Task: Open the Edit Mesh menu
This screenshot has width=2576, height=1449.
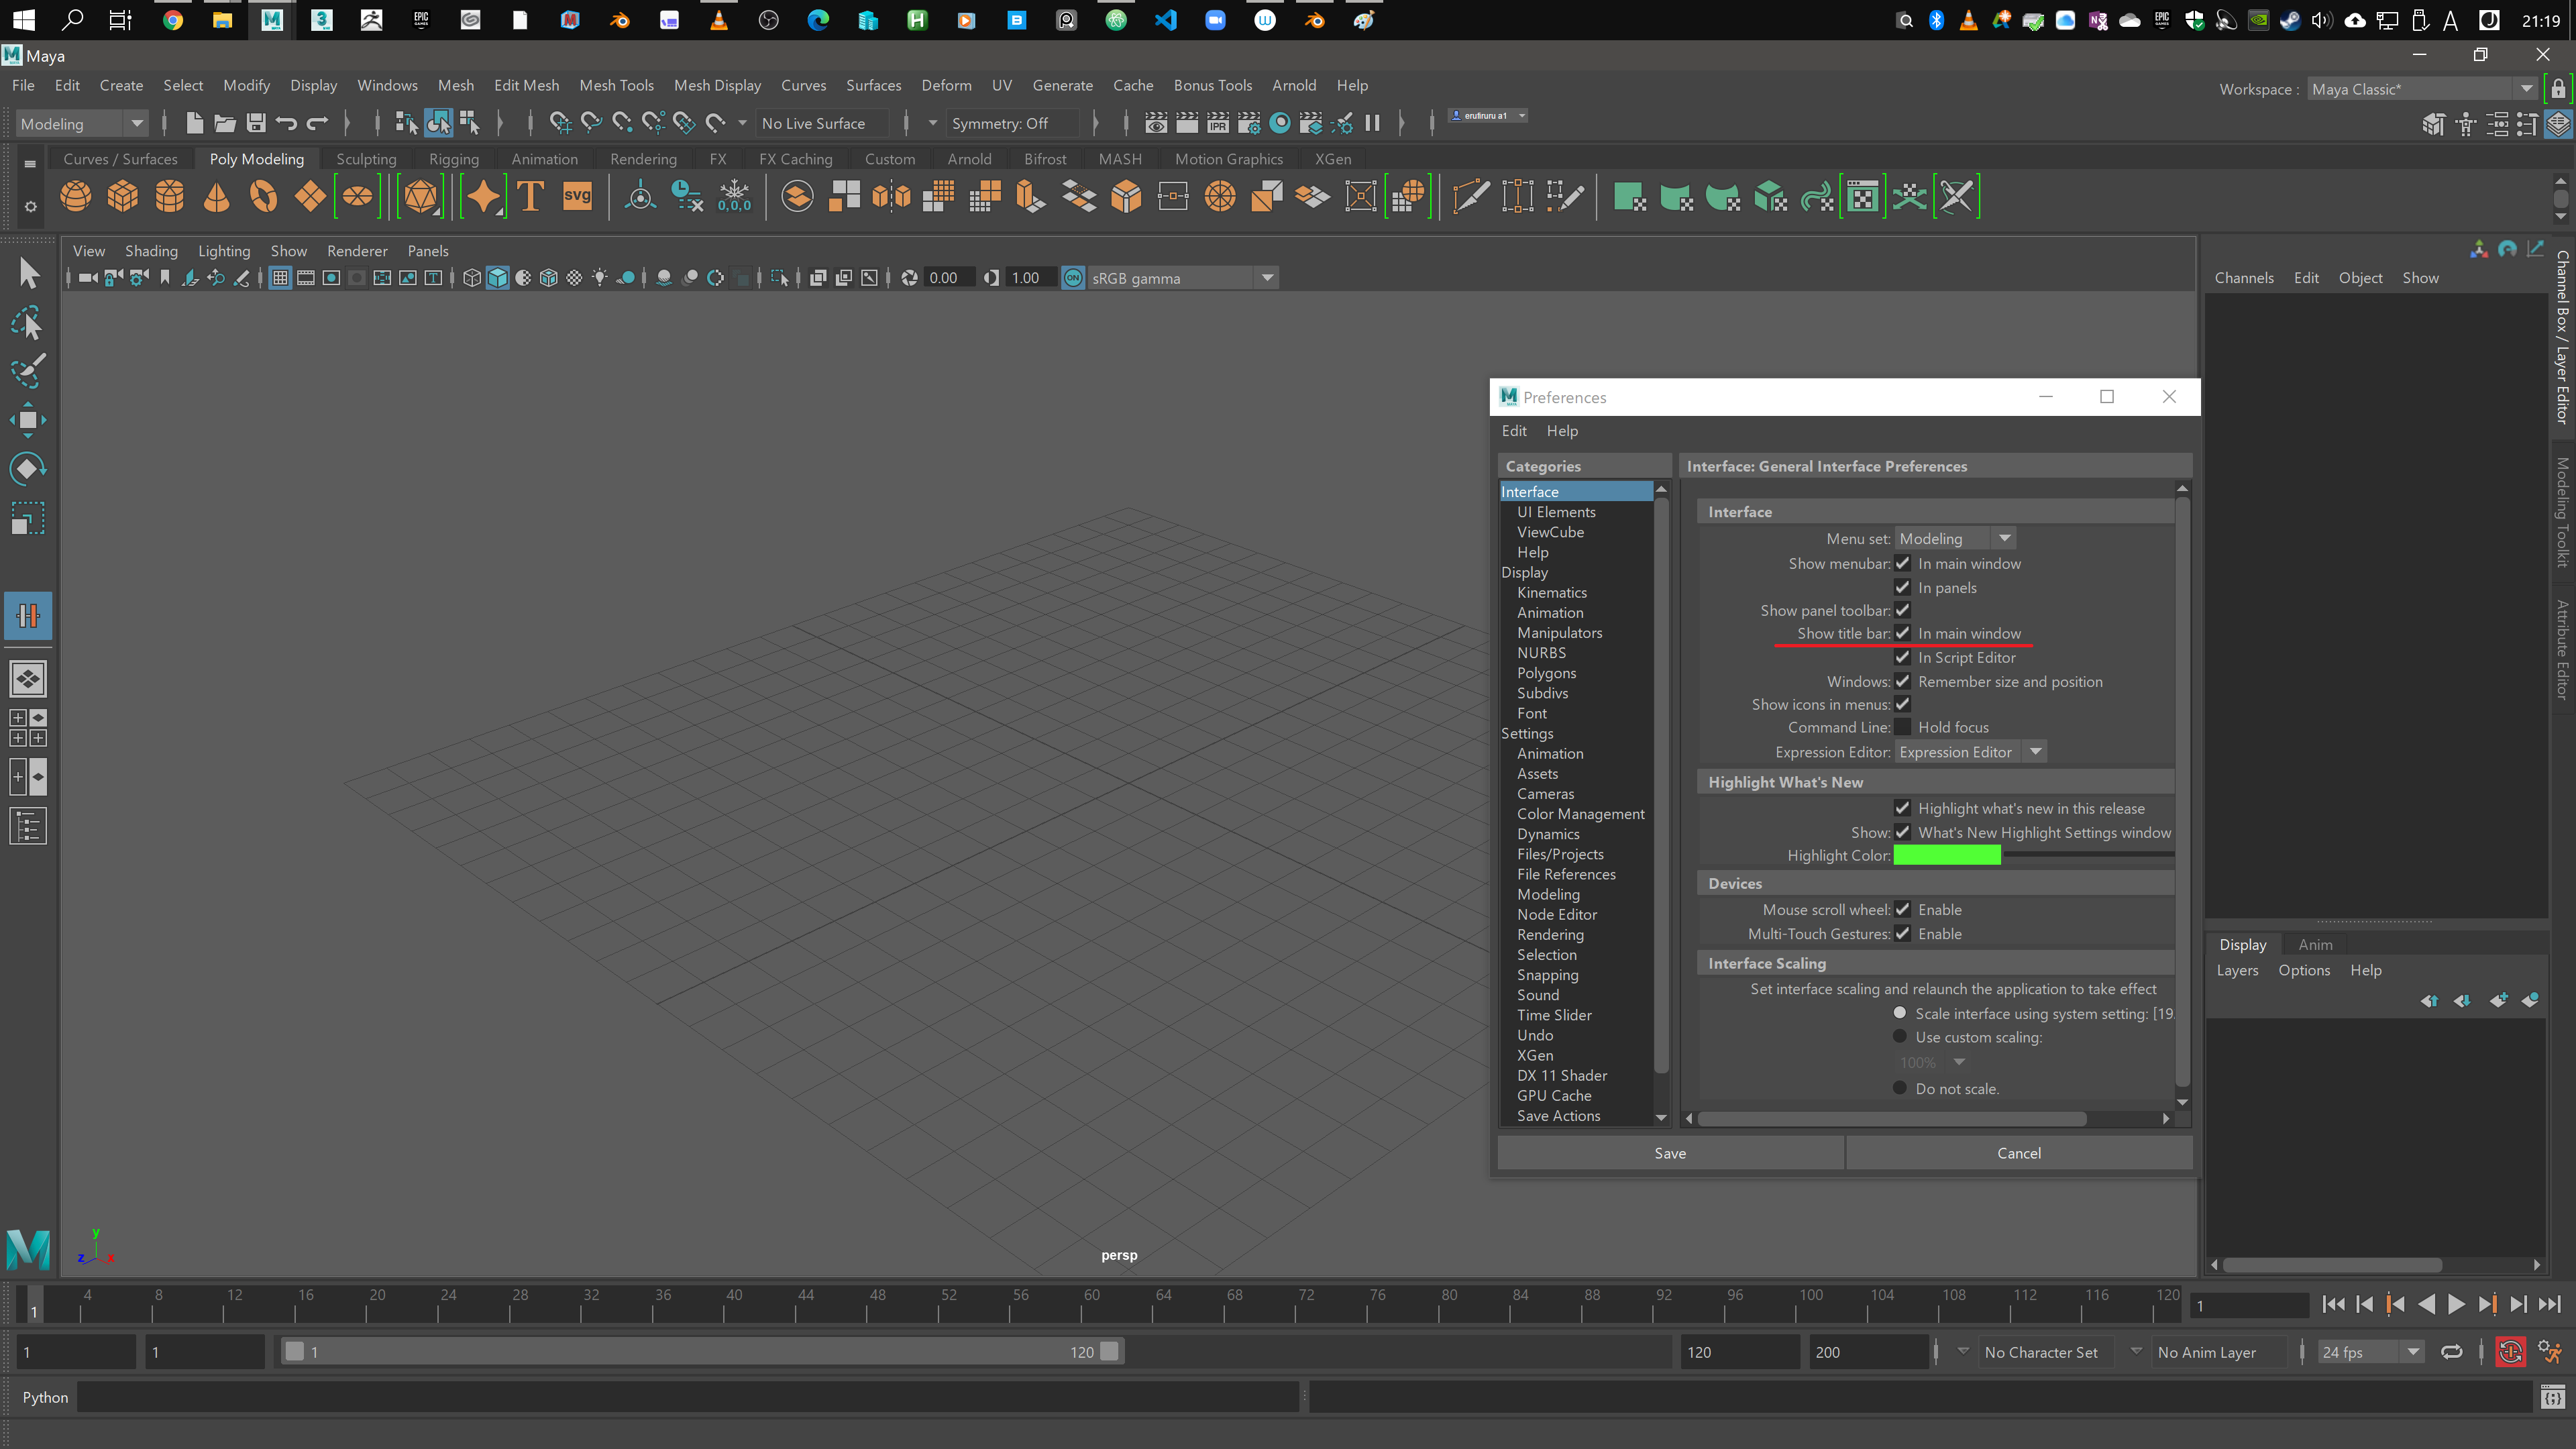Action: [526, 85]
